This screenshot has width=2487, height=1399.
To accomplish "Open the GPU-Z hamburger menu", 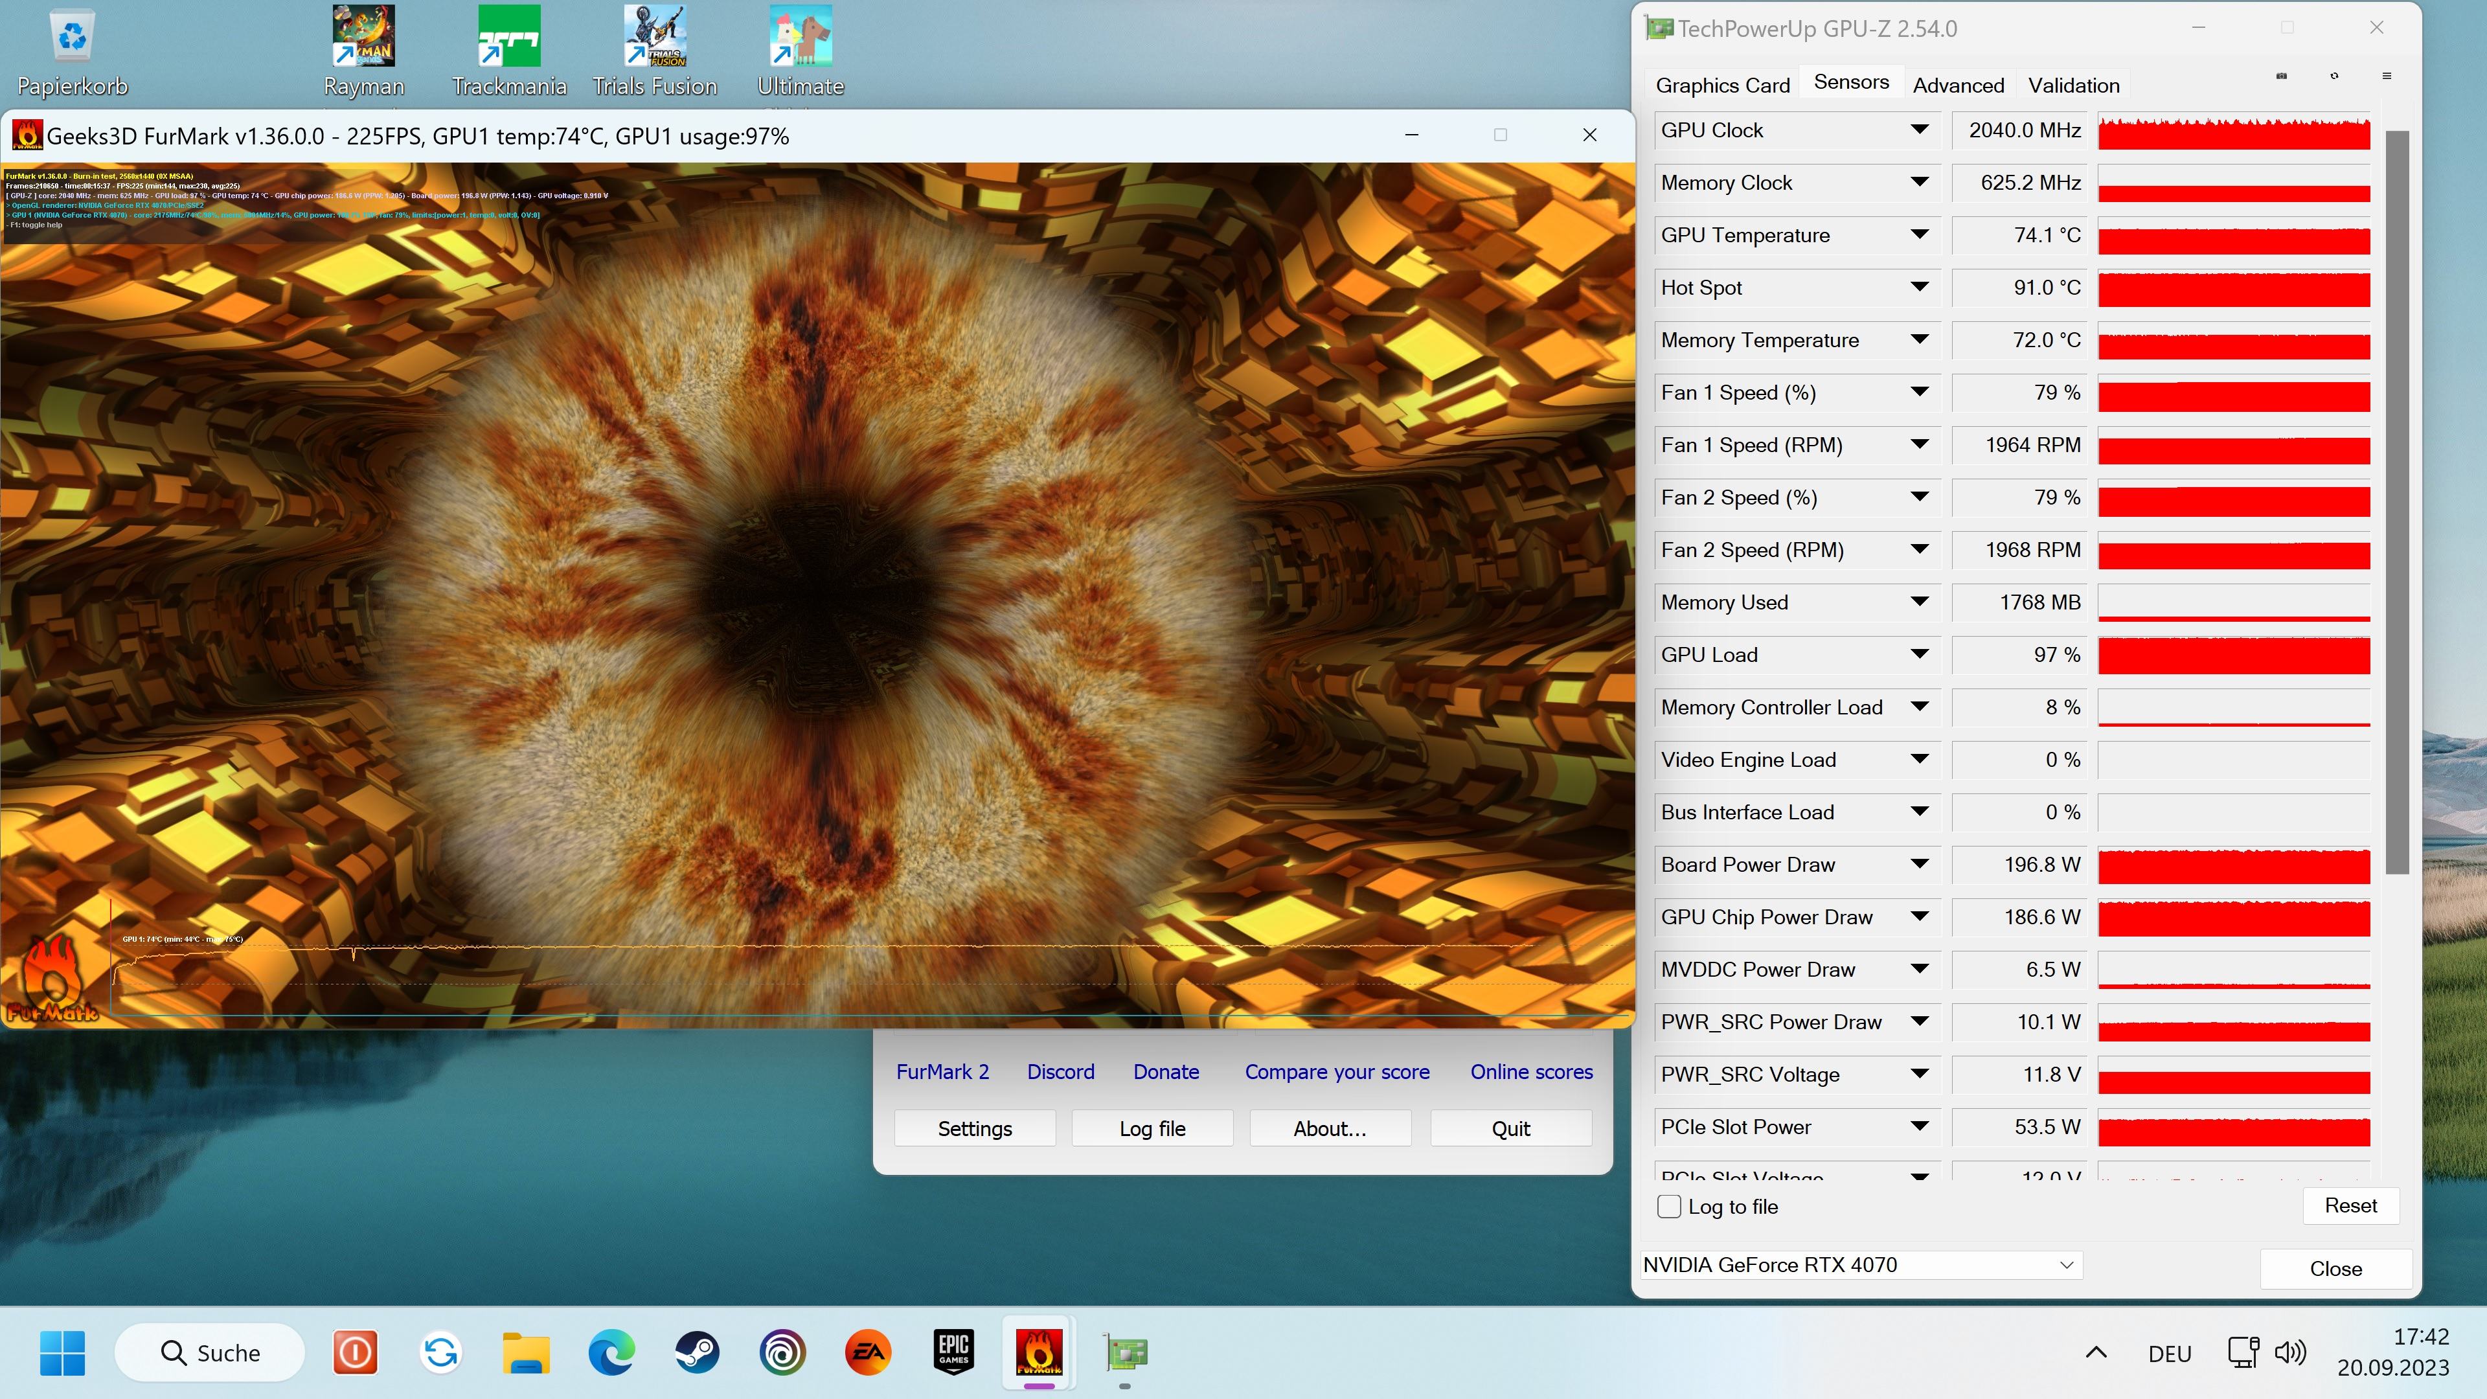I will [x=2387, y=76].
